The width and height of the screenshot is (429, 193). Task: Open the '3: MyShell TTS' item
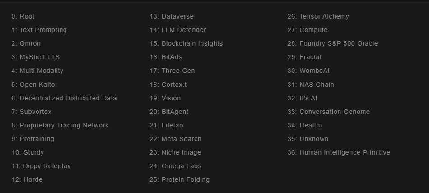click(36, 57)
